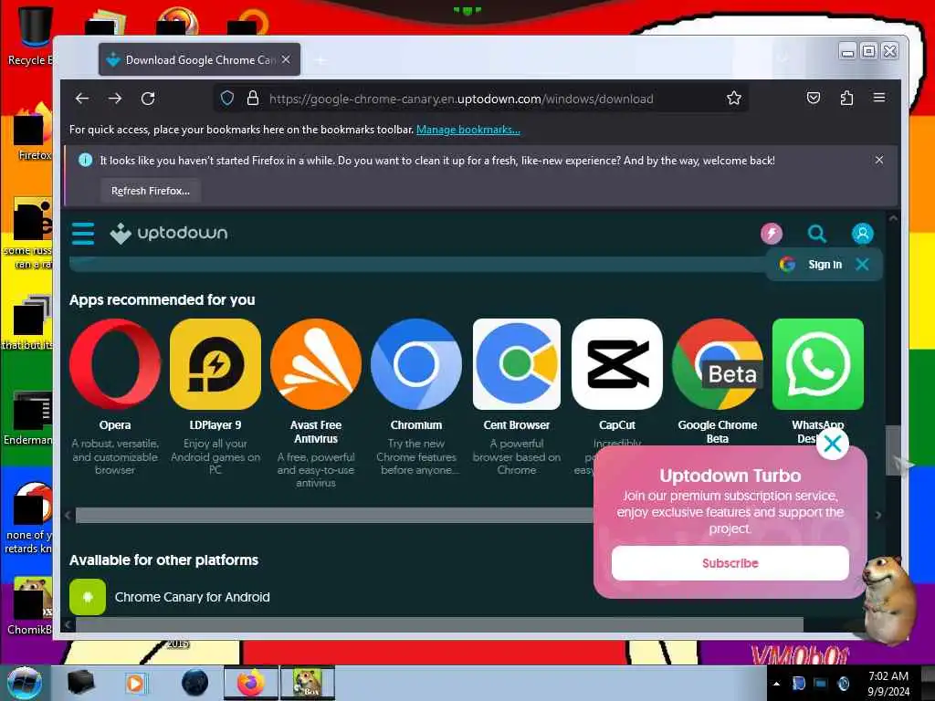Screen dimensions: 935x701
Task: Show hidden system tray icons
Action: click(776, 684)
